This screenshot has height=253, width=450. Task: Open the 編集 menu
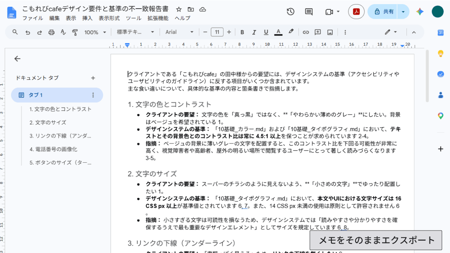54,18
